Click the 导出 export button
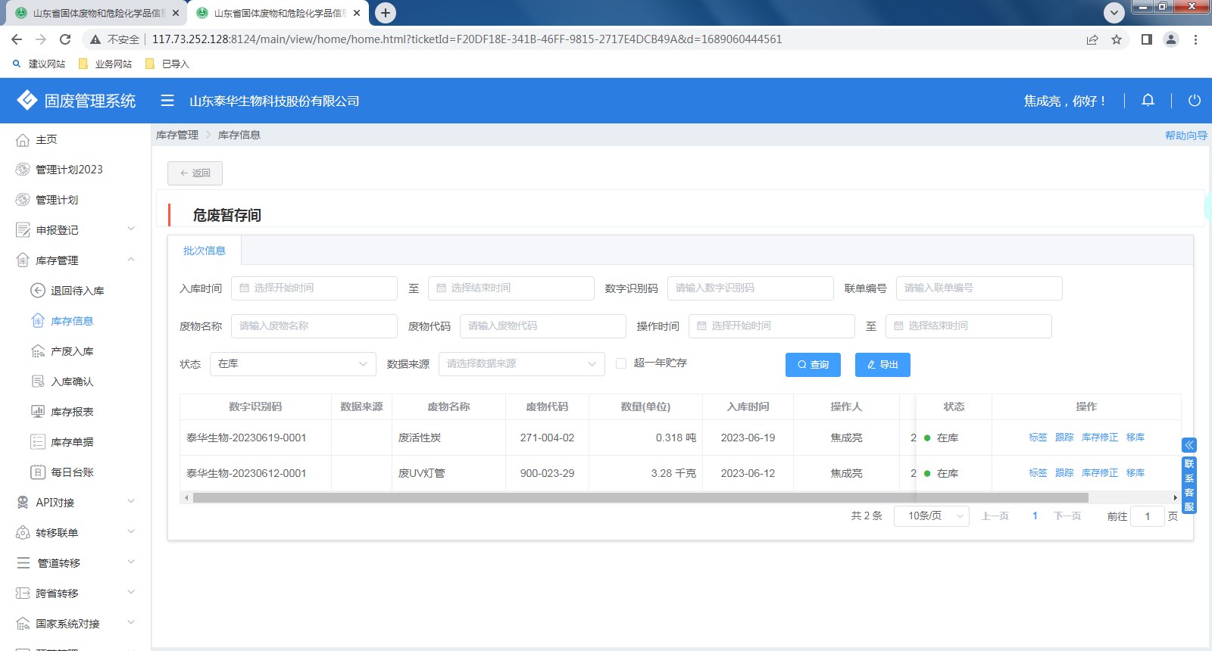The height and width of the screenshot is (651, 1212). (882, 365)
